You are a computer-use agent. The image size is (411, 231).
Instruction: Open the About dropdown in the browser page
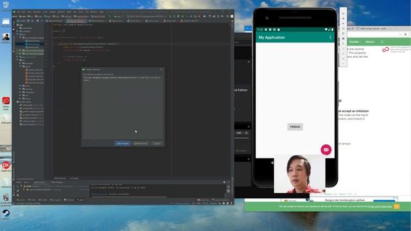pos(370,42)
